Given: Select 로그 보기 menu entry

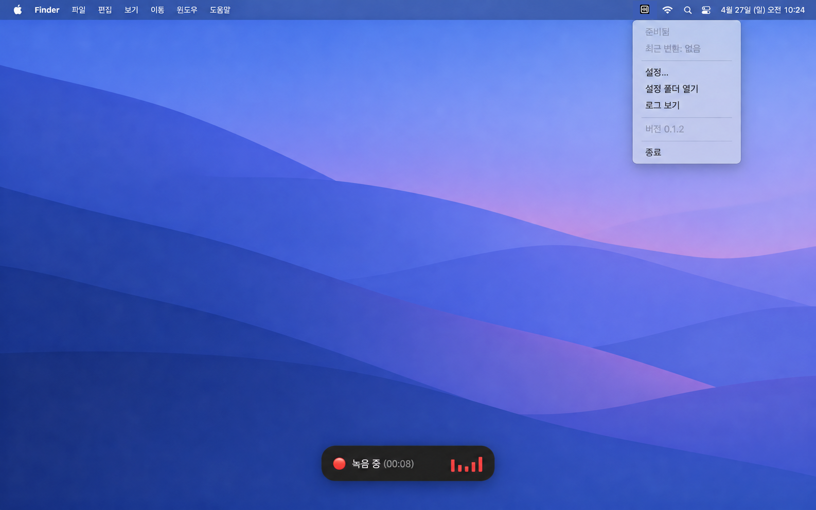Looking at the screenshot, I should pyautogui.click(x=686, y=105).
